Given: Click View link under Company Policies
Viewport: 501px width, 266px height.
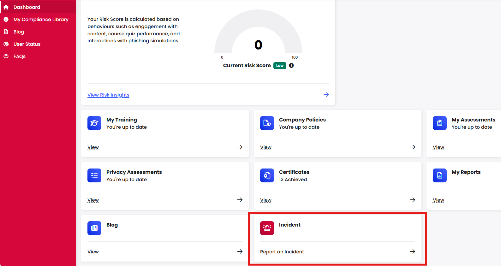Looking at the screenshot, I should pyautogui.click(x=266, y=147).
